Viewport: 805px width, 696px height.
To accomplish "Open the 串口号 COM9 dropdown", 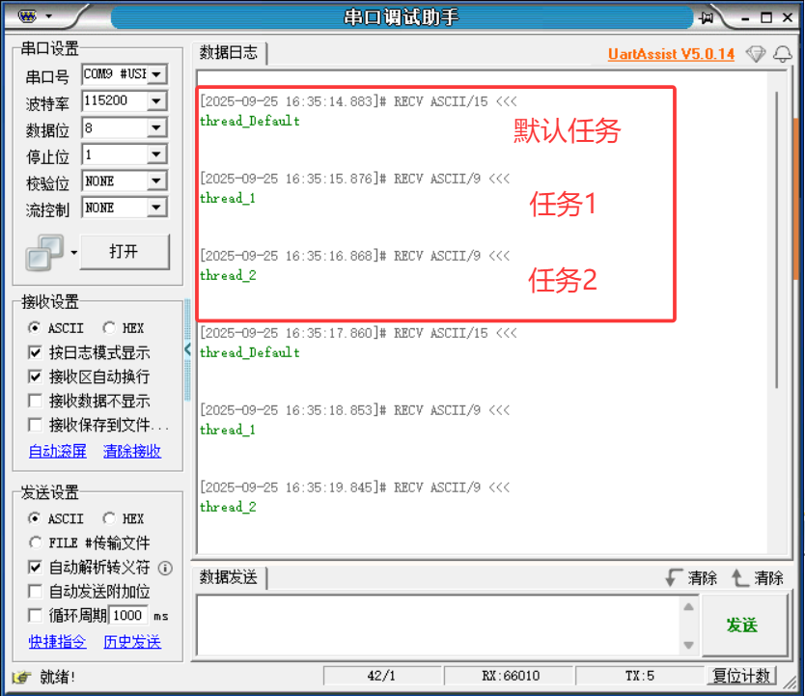I will (157, 74).
